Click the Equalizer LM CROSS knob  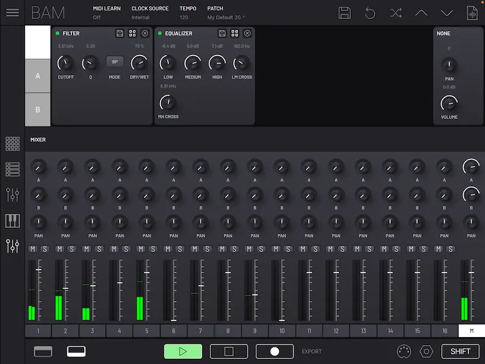tap(242, 63)
